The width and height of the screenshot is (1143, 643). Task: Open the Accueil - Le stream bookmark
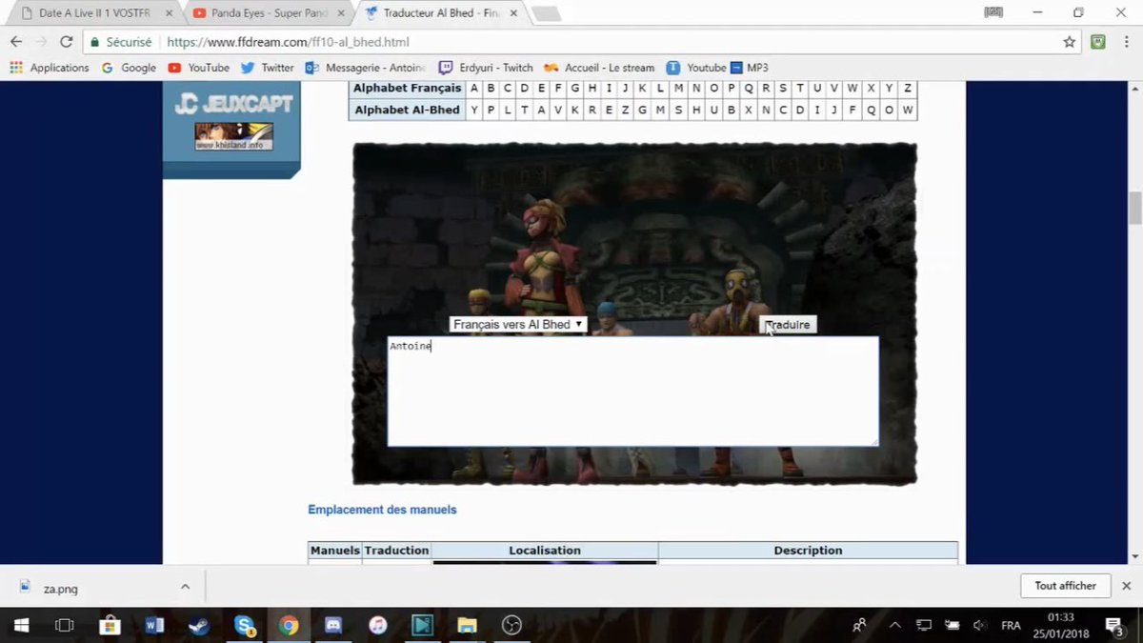point(599,68)
